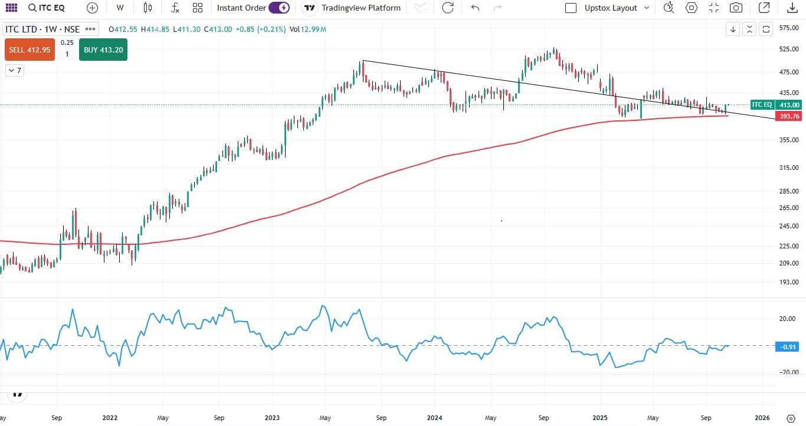Screen dimensions: 806x426
Task: Take a chart snapshot with camera icon
Action: (736, 8)
